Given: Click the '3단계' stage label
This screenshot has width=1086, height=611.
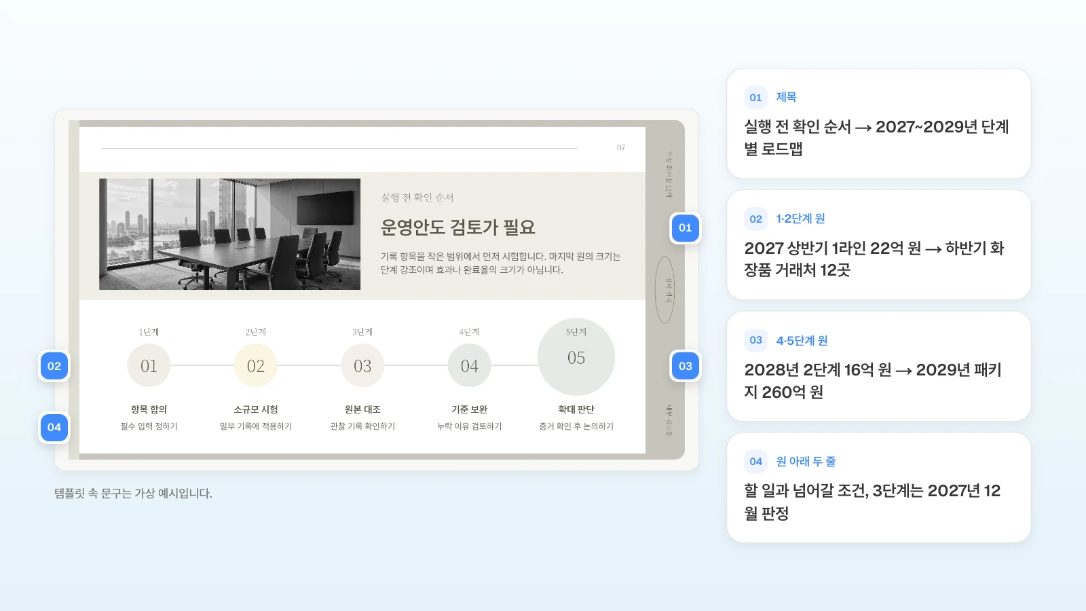Looking at the screenshot, I should 362,332.
